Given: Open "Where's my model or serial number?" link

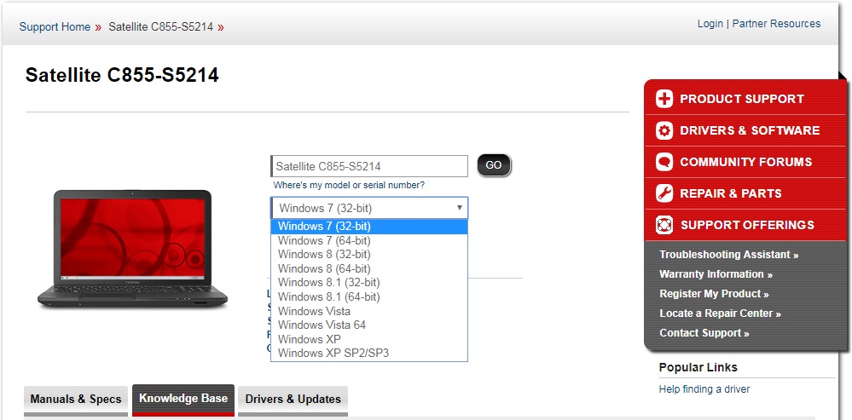Looking at the screenshot, I should pyautogui.click(x=349, y=186).
